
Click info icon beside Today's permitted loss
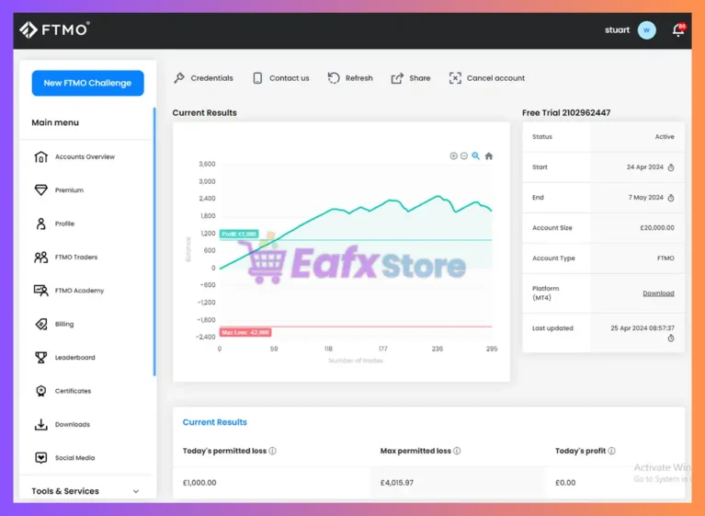pyautogui.click(x=272, y=451)
